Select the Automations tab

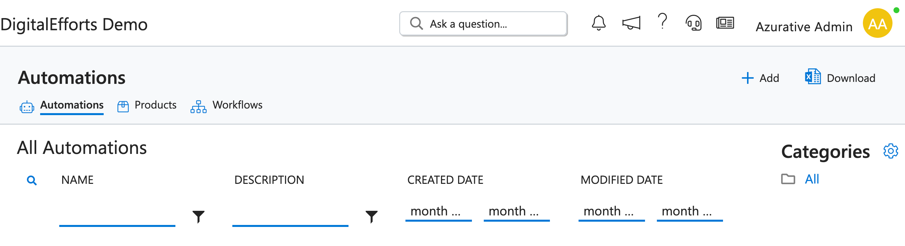coord(62,105)
